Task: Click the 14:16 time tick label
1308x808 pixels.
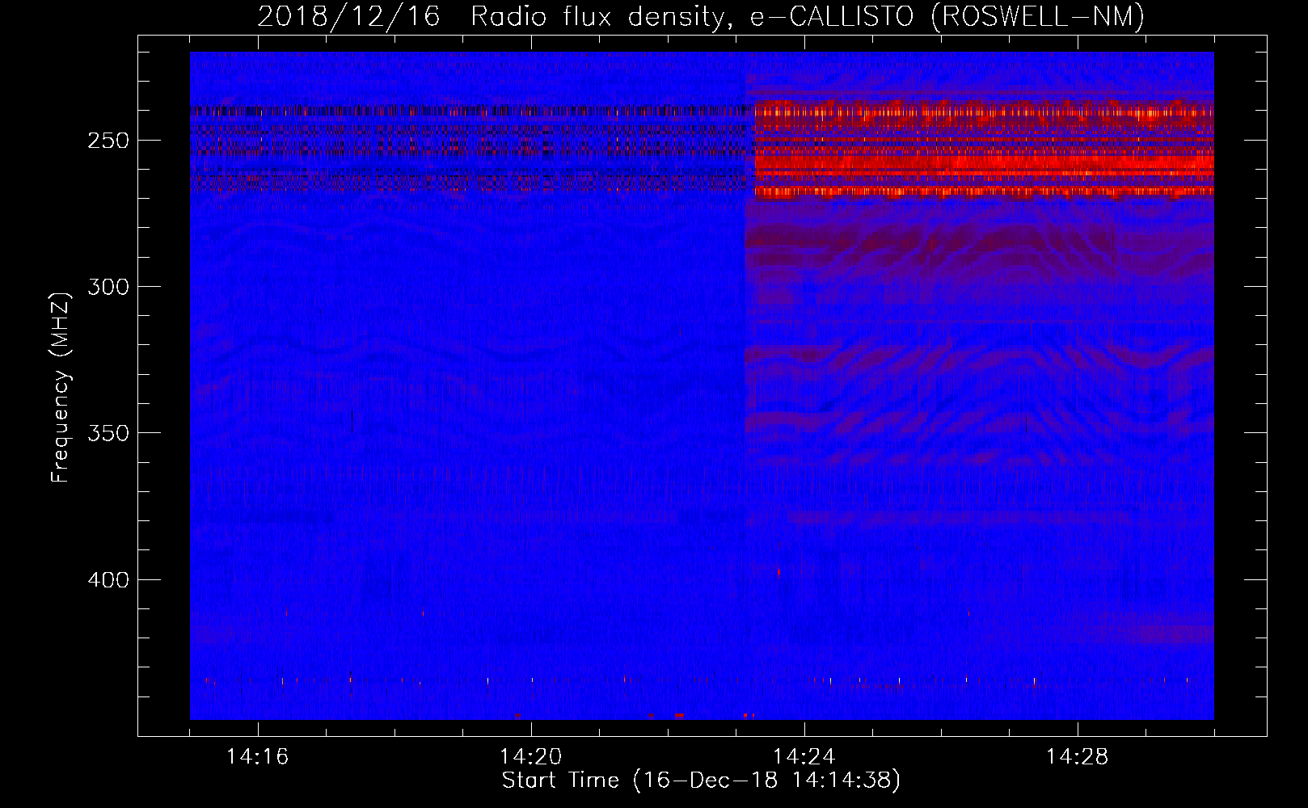Action: [258, 757]
